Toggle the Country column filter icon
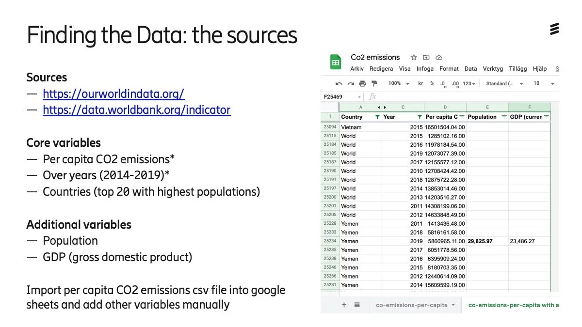 coord(377,117)
